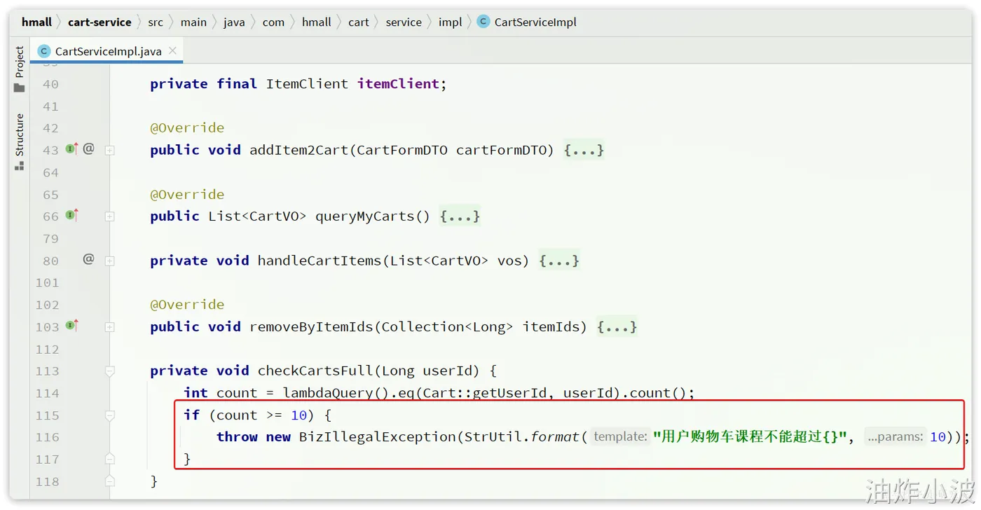Select the CartServiceImpl.java editor tab
Viewport: 981px width, 510px height.
(x=108, y=51)
